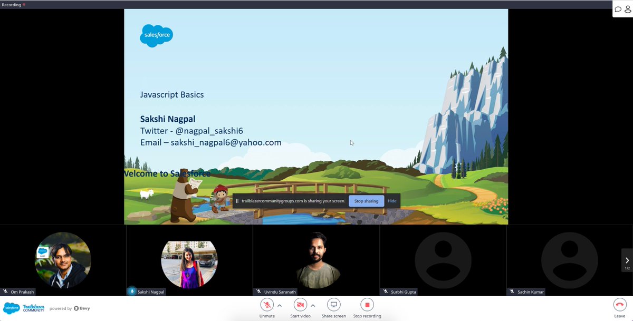Viewport: 633px width, 321px height.
Task: Click muted mic icon beside Surbhi Gupta
Action: (385, 291)
